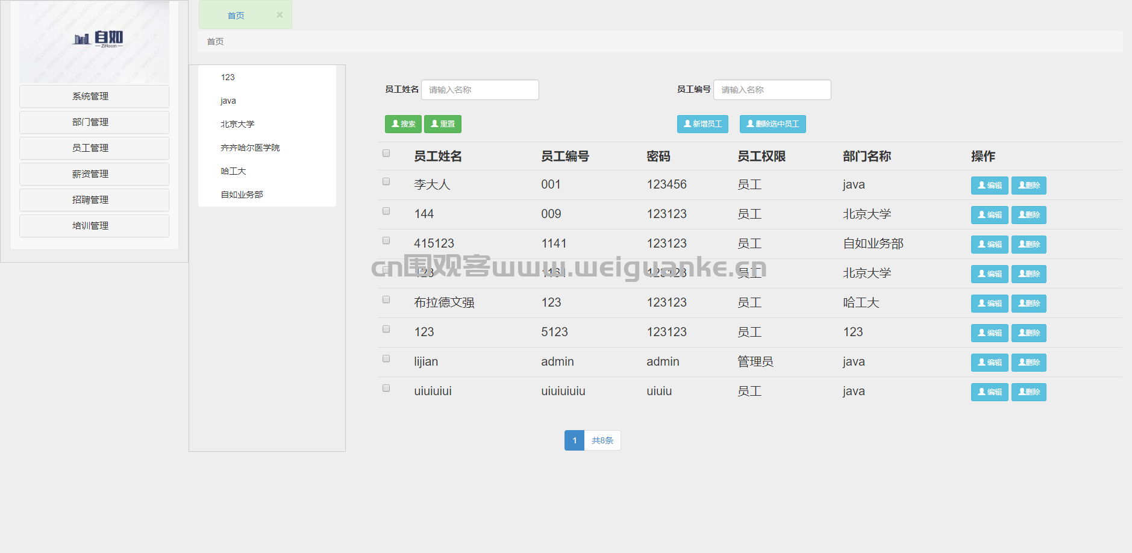The height and width of the screenshot is (553, 1132).
Task: Focus the 员工姓名 input field
Action: [480, 90]
